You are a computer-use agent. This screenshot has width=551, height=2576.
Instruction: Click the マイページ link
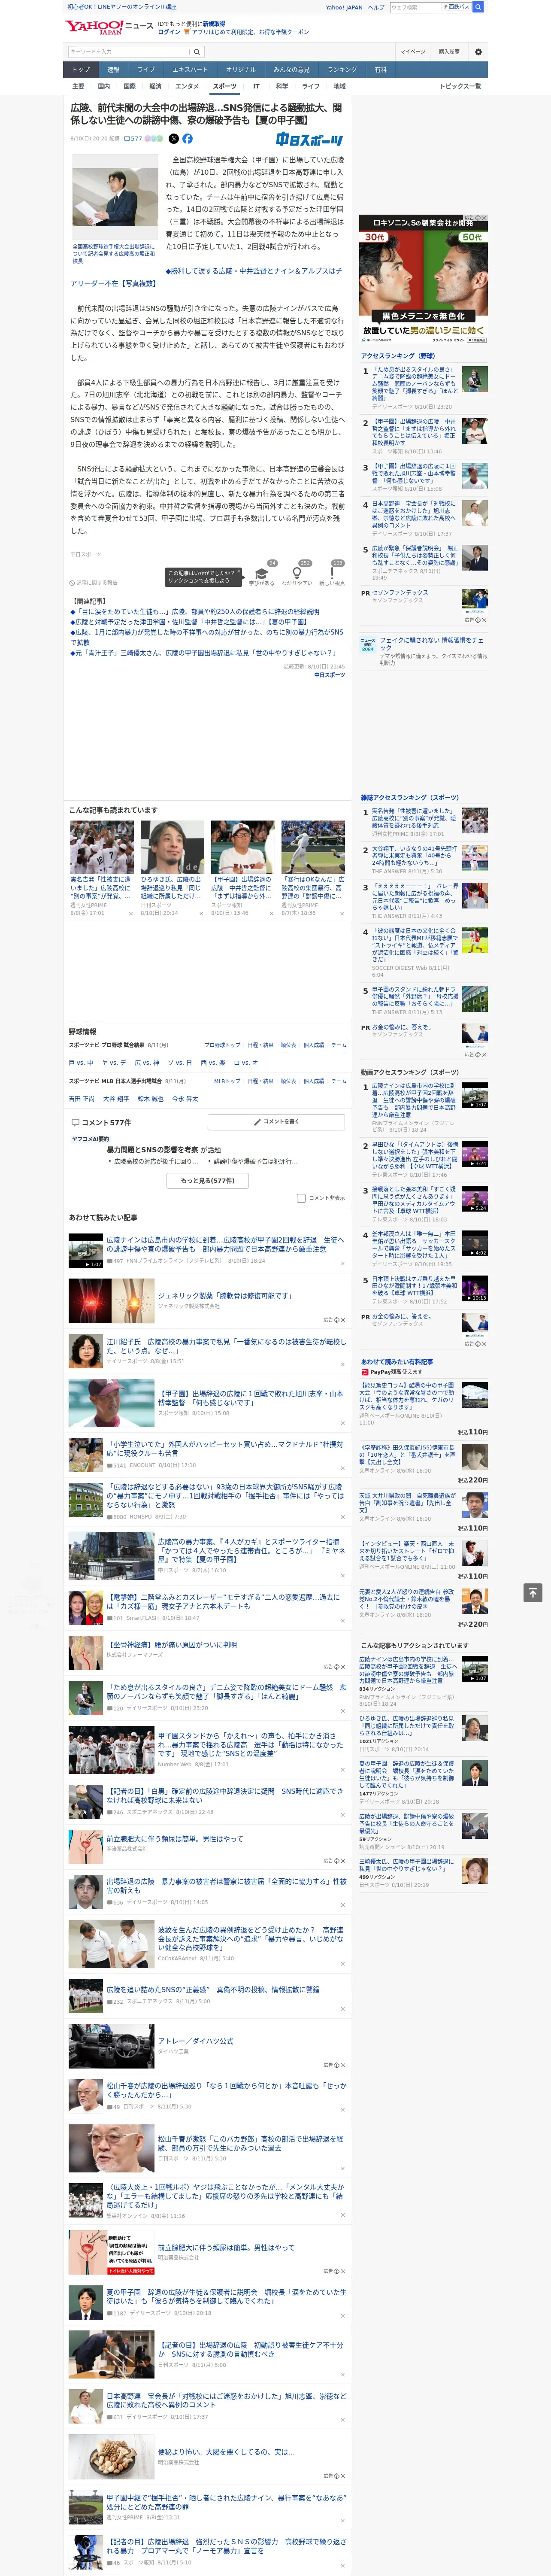pos(412,52)
